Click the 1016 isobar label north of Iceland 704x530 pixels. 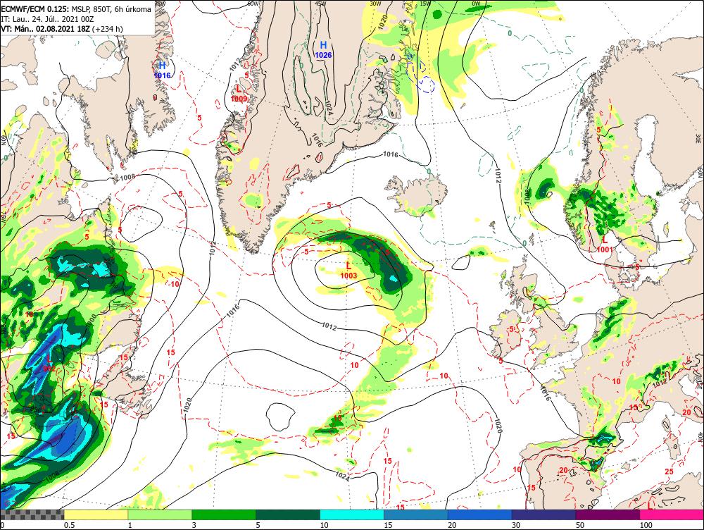pos(391,154)
